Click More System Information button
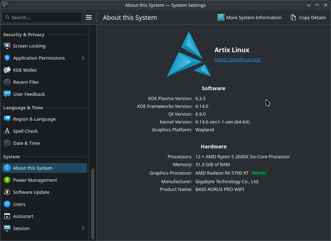Image resolution: width=331 pixels, height=241 pixels. pos(250,17)
